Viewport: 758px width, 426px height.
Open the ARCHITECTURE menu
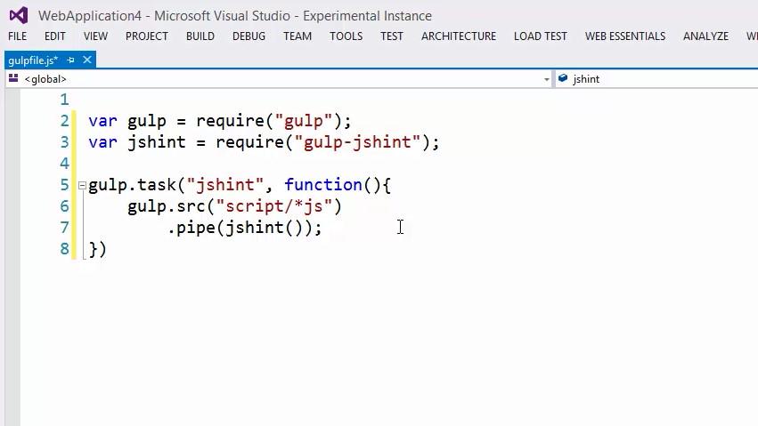tap(459, 36)
